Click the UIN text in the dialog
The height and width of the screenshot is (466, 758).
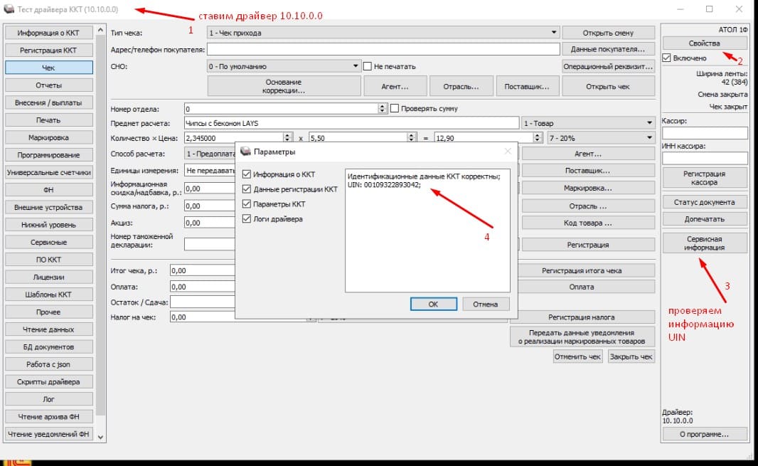tap(384, 185)
